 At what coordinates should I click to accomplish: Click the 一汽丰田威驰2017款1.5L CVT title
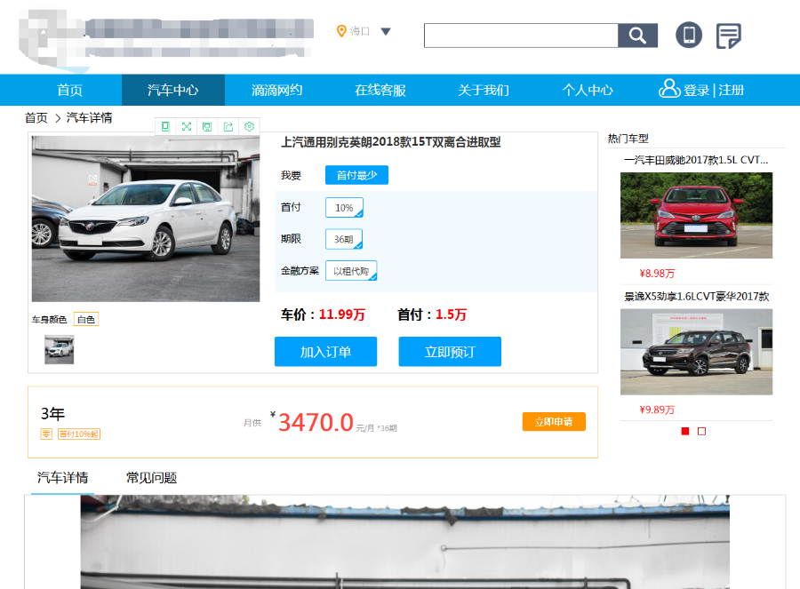coord(696,160)
